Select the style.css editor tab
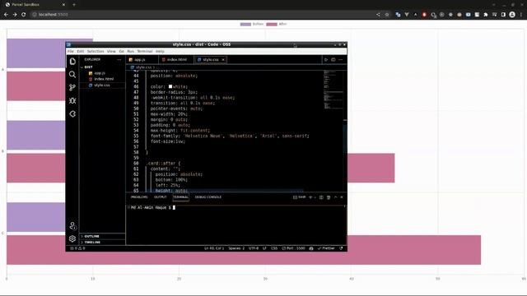The width and height of the screenshot is (527, 296). click(x=211, y=60)
